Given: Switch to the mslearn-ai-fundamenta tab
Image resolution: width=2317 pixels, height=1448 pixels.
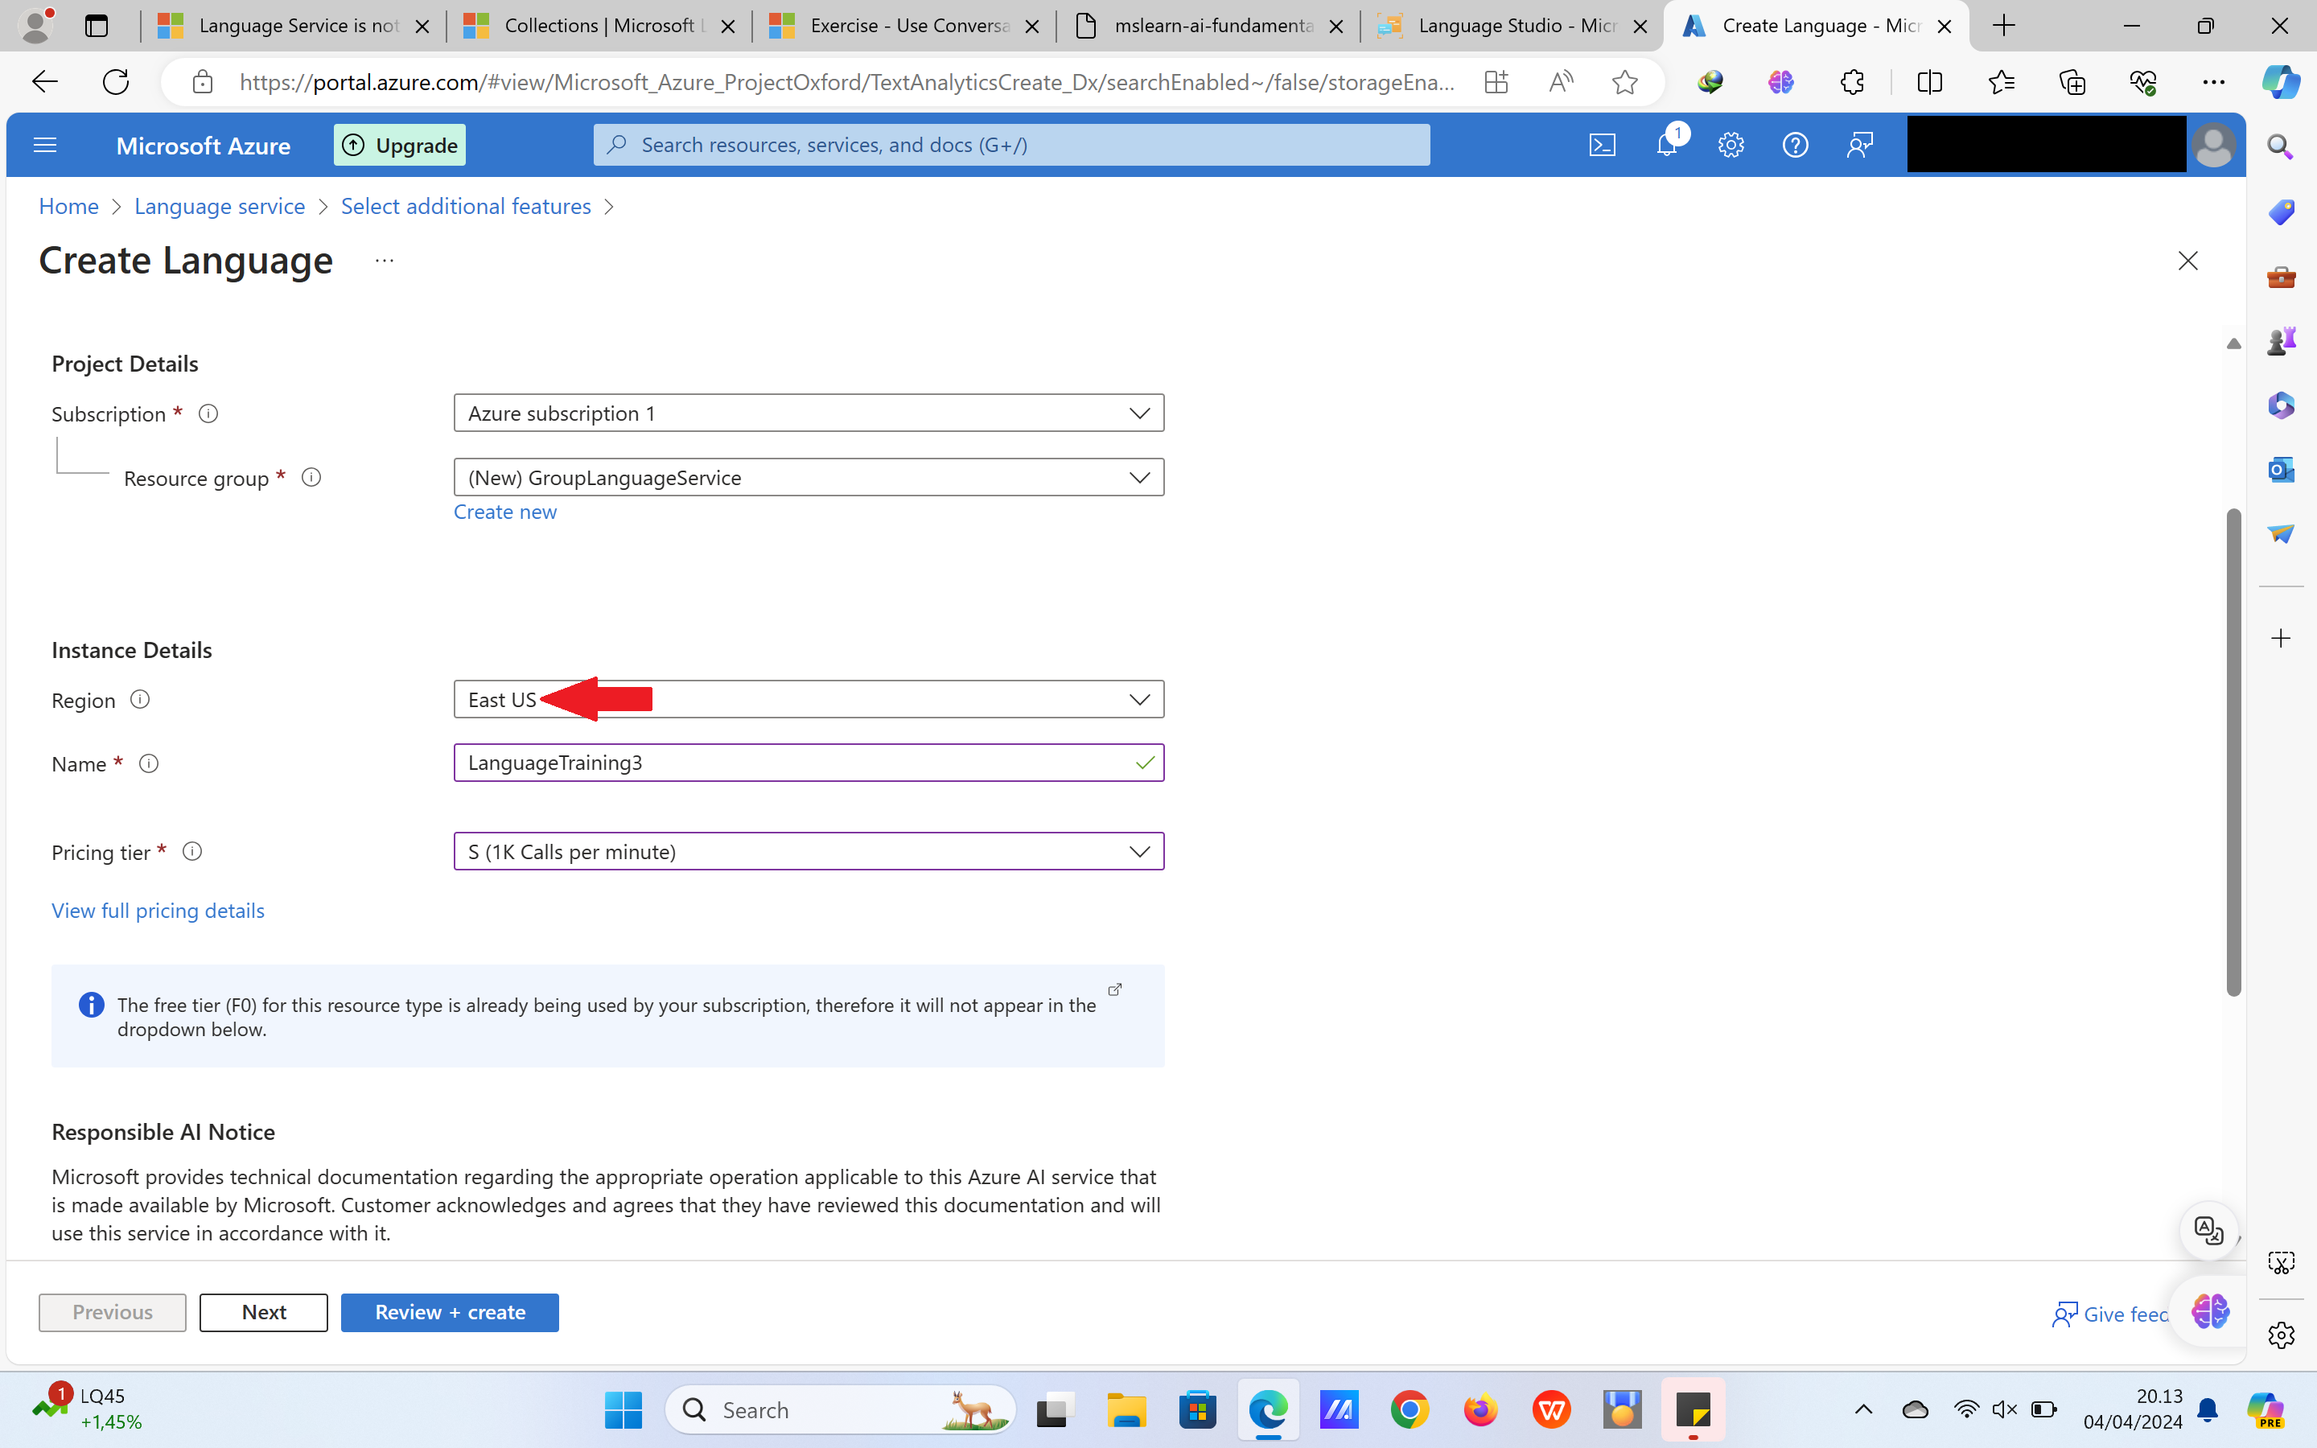Looking at the screenshot, I should (1208, 26).
